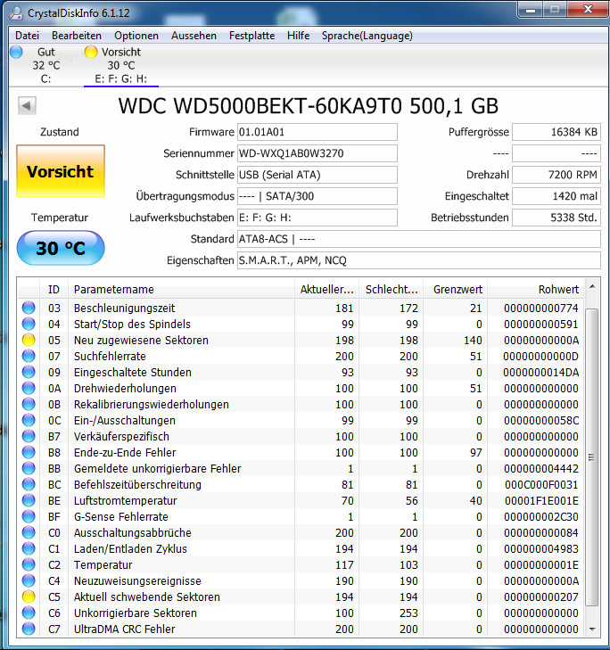This screenshot has width=610, height=650.
Task: Click status icon for G-Sense Fehlerrate row
Action: tap(29, 516)
